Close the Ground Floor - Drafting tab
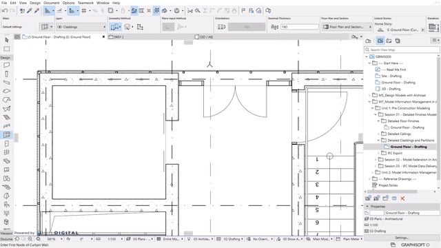The width and height of the screenshot is (441, 248). pos(103,37)
